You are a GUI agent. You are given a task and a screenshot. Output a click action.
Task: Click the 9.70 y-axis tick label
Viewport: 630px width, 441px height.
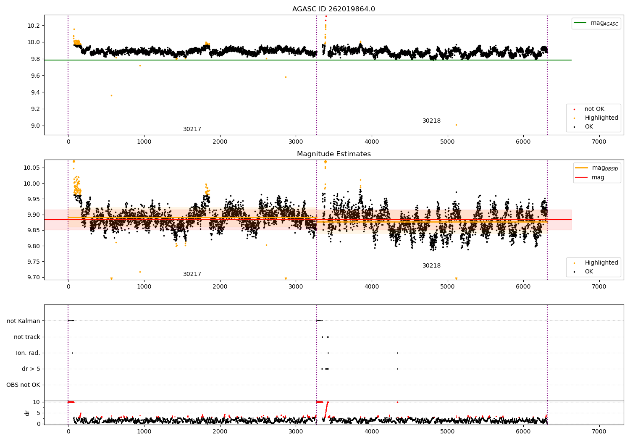[34, 277]
